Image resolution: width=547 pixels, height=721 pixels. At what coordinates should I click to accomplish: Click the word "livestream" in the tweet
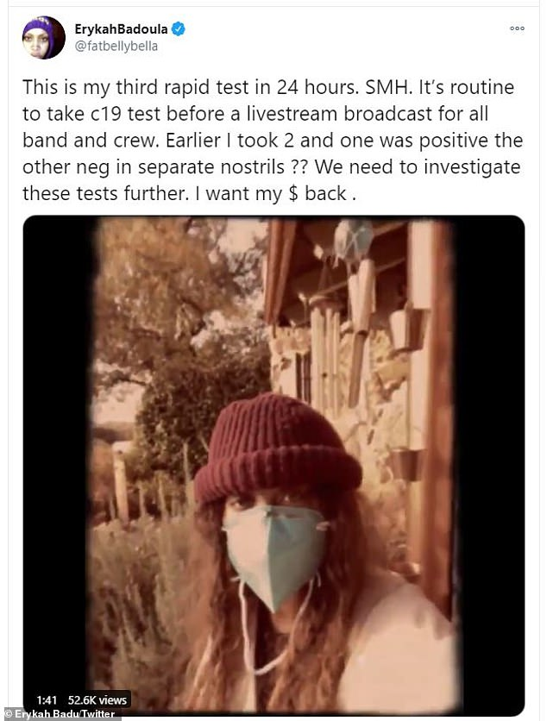coord(292,114)
